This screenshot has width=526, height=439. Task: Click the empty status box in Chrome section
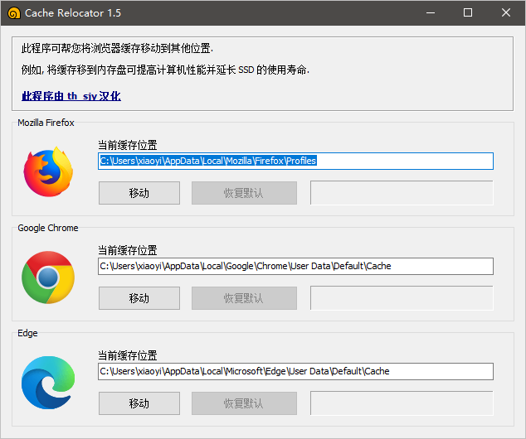(402, 298)
